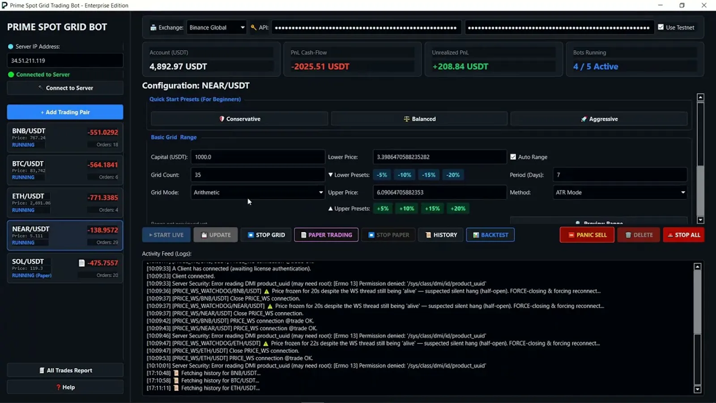Select the BTC/USDT trading pair card

tap(65, 170)
